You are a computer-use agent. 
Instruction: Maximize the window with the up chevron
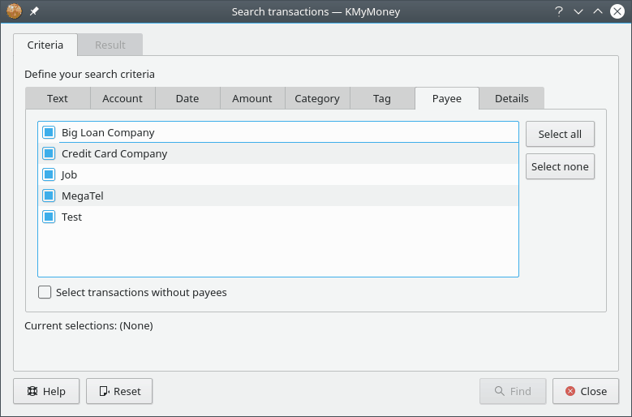click(598, 11)
